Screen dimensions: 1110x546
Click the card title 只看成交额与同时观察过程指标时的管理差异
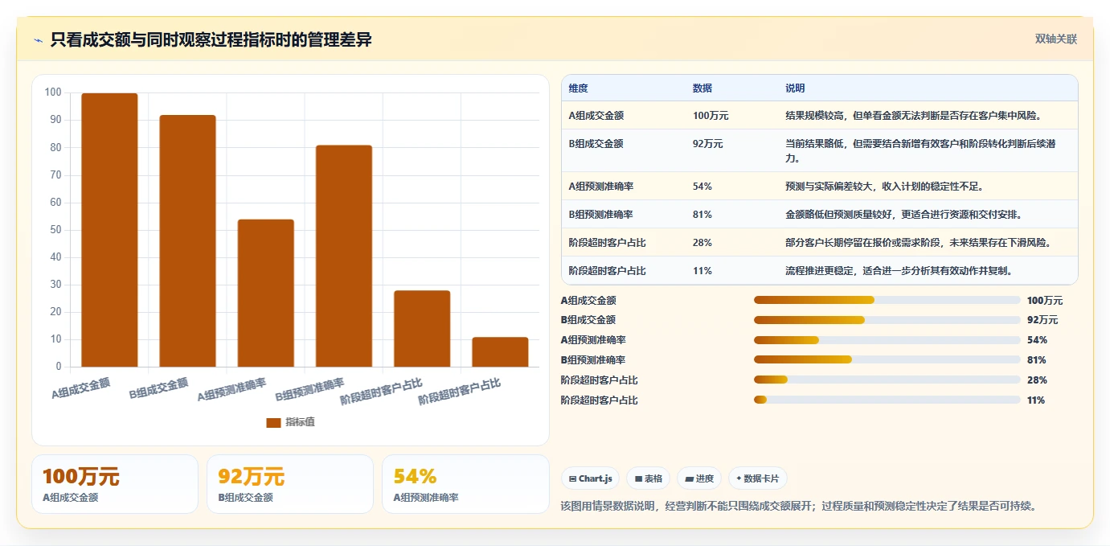coord(211,40)
